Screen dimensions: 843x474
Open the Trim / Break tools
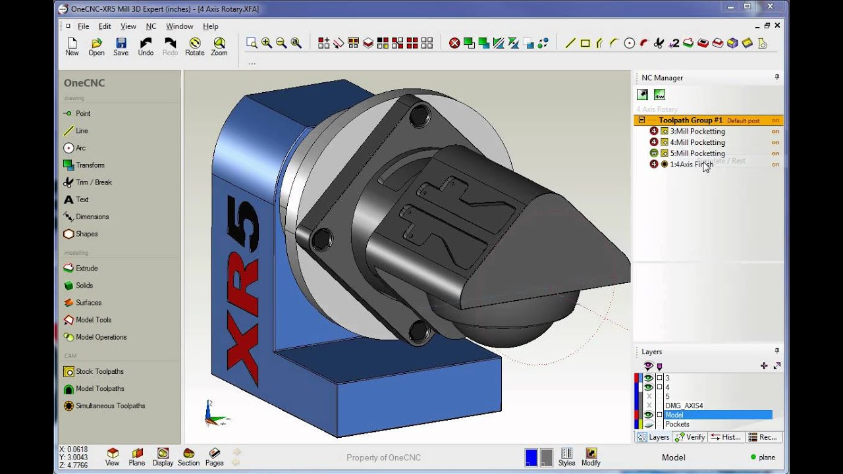click(88, 182)
